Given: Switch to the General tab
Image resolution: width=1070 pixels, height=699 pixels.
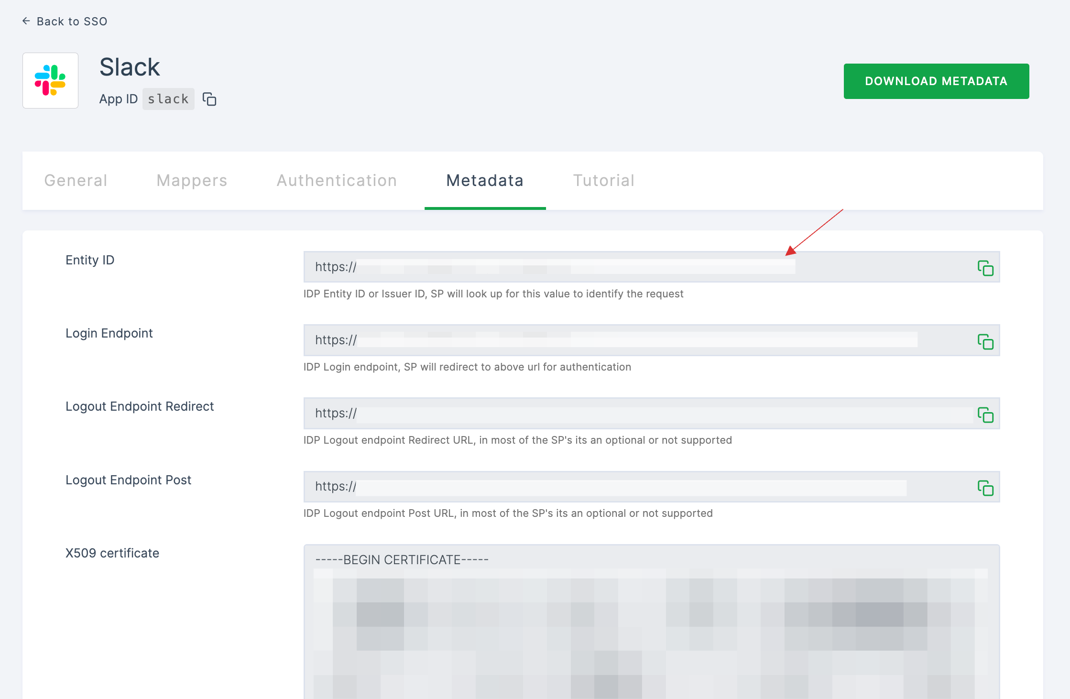Looking at the screenshot, I should [76, 180].
